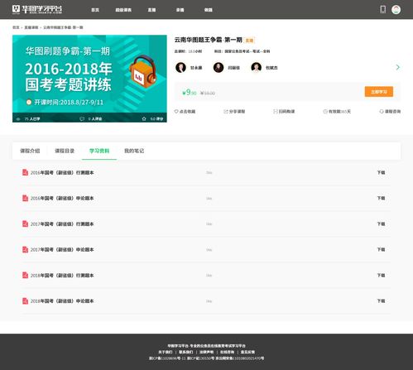Click the orange 立即学习 button
Screen dimensions: 413x370
[379, 92]
